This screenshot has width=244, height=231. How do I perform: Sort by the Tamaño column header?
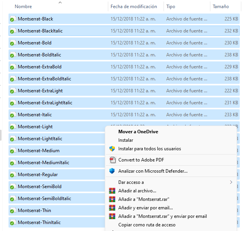coord(221,7)
